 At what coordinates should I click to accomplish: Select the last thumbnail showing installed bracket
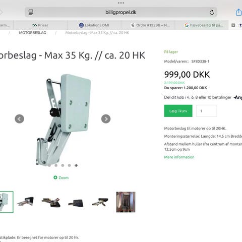(126, 202)
